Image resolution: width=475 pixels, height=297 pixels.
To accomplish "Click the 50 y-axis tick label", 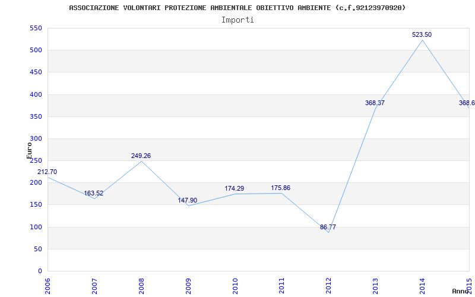I will (38, 249).
